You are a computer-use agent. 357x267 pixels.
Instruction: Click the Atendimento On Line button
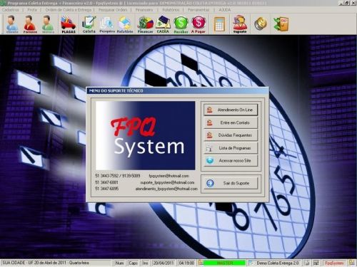coord(231,110)
